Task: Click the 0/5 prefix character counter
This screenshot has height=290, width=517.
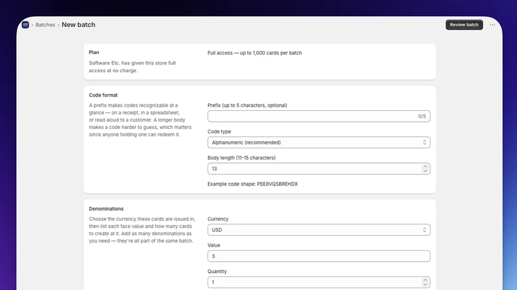Action: click(x=422, y=116)
